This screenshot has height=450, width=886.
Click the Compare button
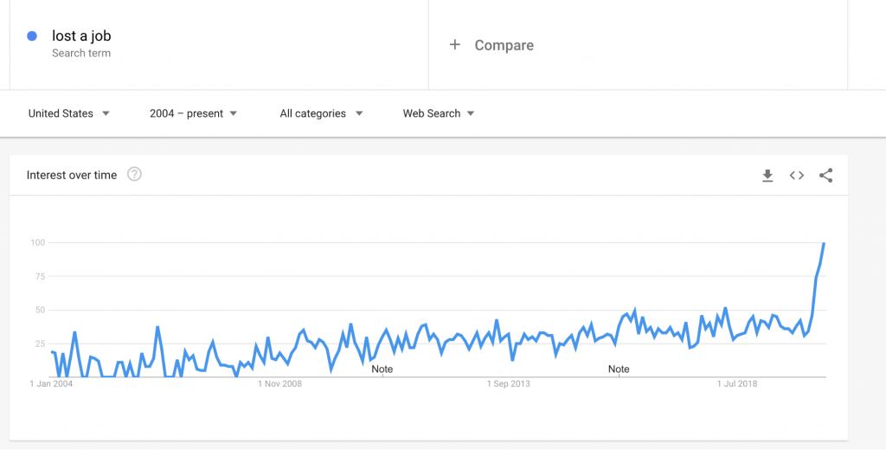[504, 45]
